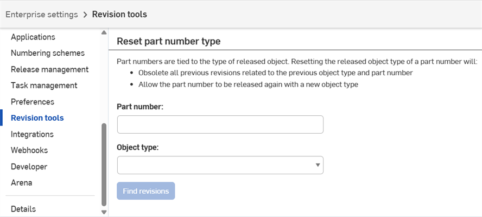The image size is (482, 217).
Task: Open Preferences from the sidebar
Action: coord(33,102)
